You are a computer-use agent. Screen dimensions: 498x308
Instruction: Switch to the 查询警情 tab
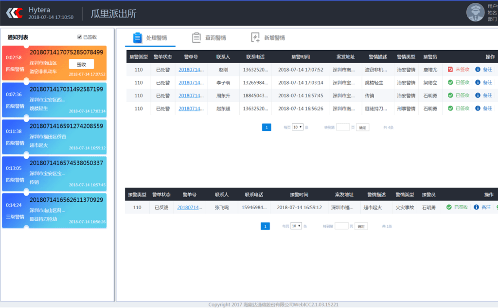[209, 37]
